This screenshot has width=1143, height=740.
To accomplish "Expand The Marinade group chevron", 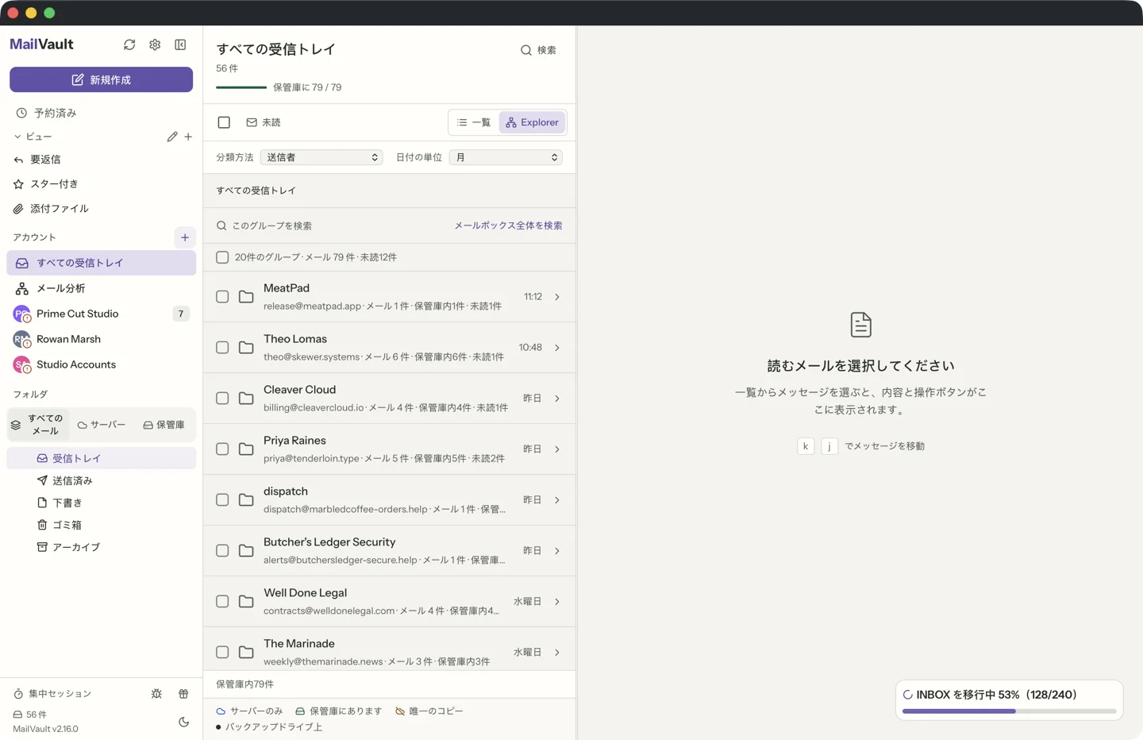I will click(x=557, y=653).
